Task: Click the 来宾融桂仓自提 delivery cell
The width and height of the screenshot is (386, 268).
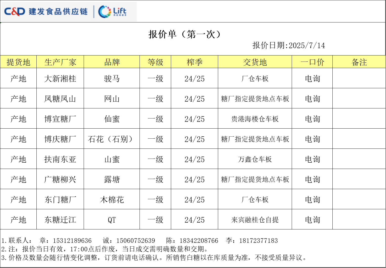Action: tap(255, 220)
